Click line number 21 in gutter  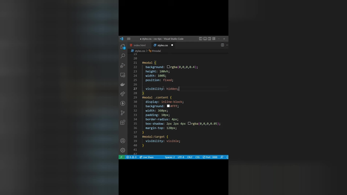(135, 63)
